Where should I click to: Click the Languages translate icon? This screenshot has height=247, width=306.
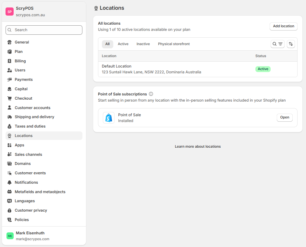(9, 201)
